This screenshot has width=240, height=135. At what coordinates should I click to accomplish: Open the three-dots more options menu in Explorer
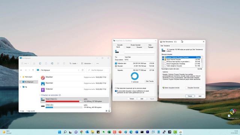click(x=97, y=63)
